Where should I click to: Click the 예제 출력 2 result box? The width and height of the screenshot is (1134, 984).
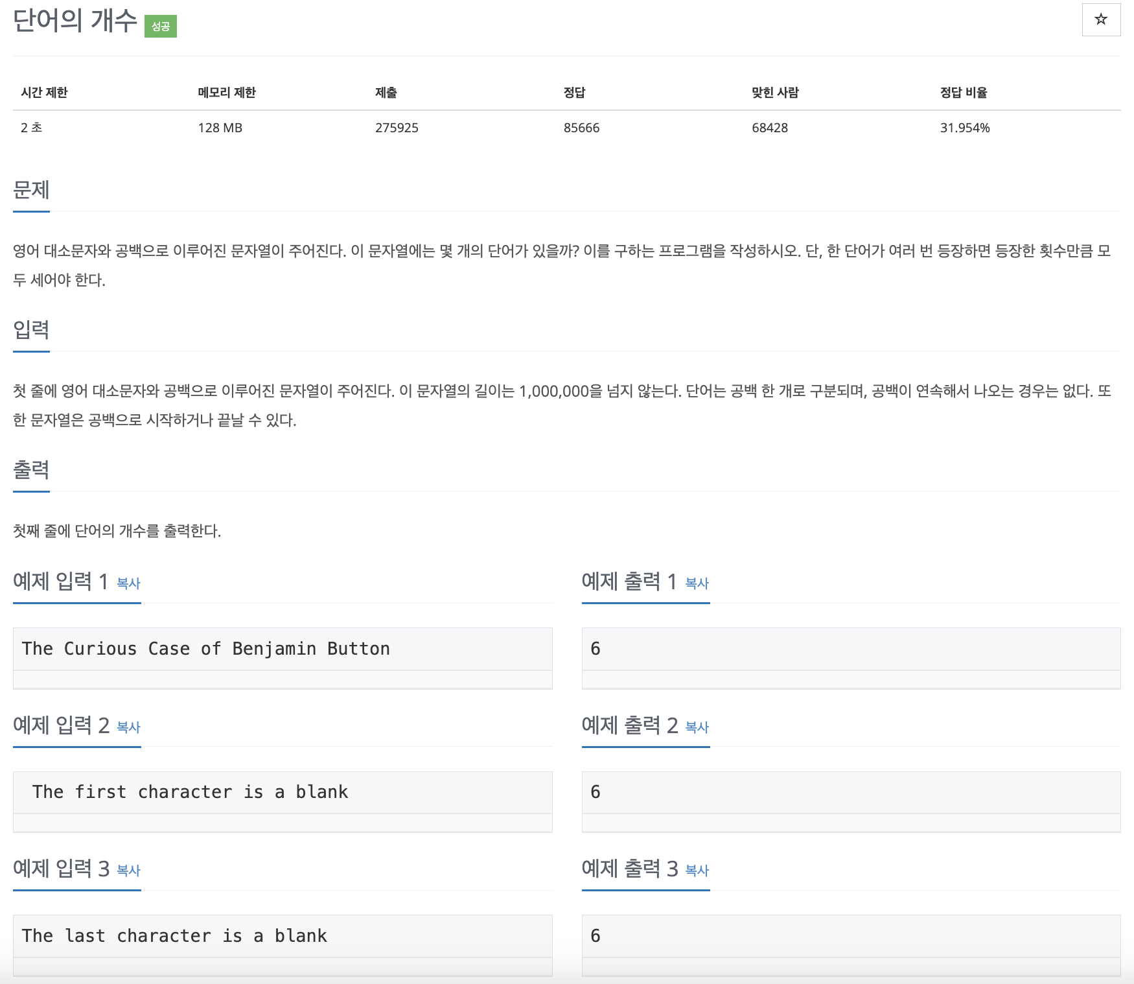tap(850, 792)
